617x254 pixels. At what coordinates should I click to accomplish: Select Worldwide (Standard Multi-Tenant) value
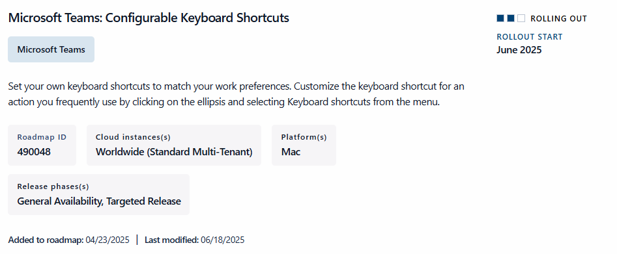point(174,152)
